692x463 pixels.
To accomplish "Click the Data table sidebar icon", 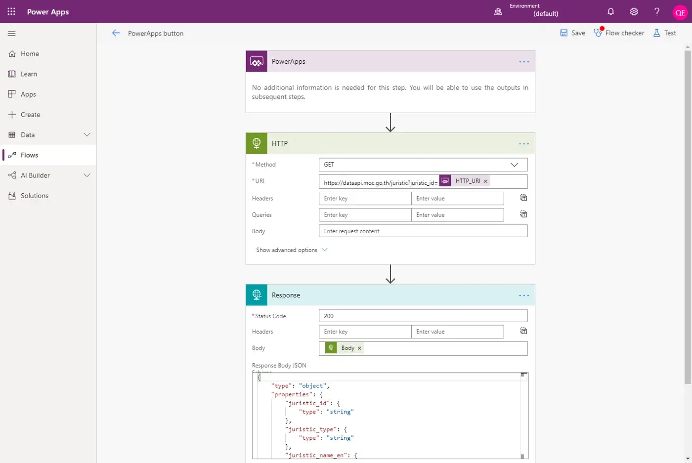I will [x=12, y=135].
